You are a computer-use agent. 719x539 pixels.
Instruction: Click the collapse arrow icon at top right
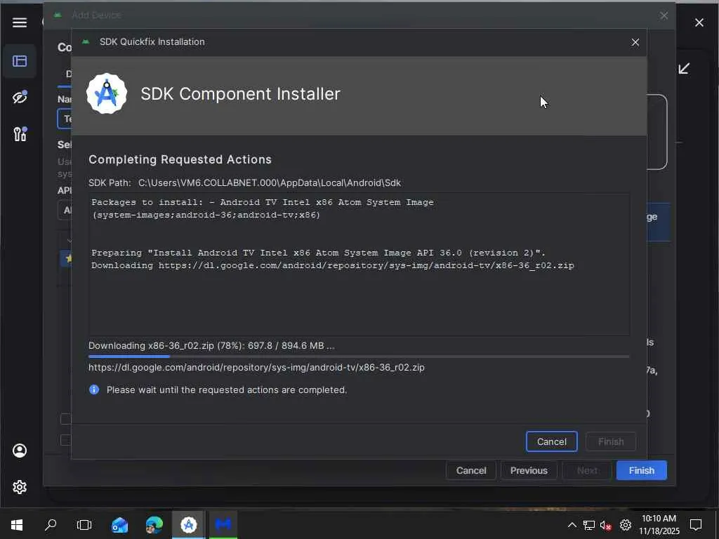click(684, 69)
